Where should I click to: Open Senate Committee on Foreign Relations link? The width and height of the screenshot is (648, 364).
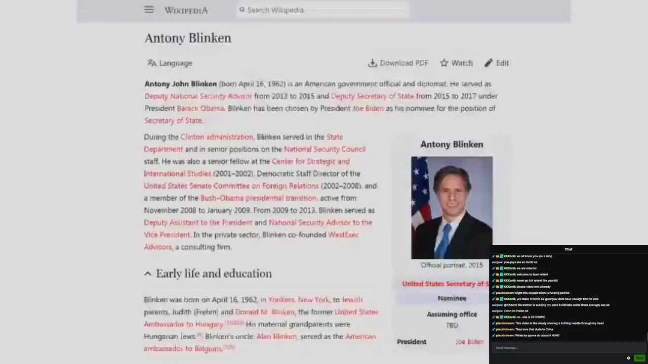pyautogui.click(x=231, y=186)
